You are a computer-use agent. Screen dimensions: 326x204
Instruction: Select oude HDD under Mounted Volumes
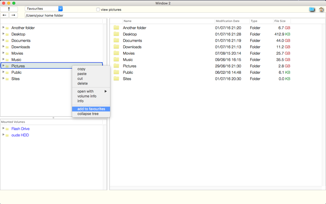20,135
